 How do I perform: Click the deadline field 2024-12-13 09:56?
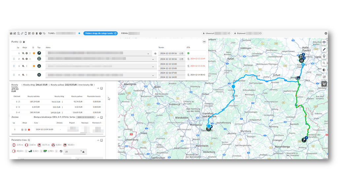(172, 53)
